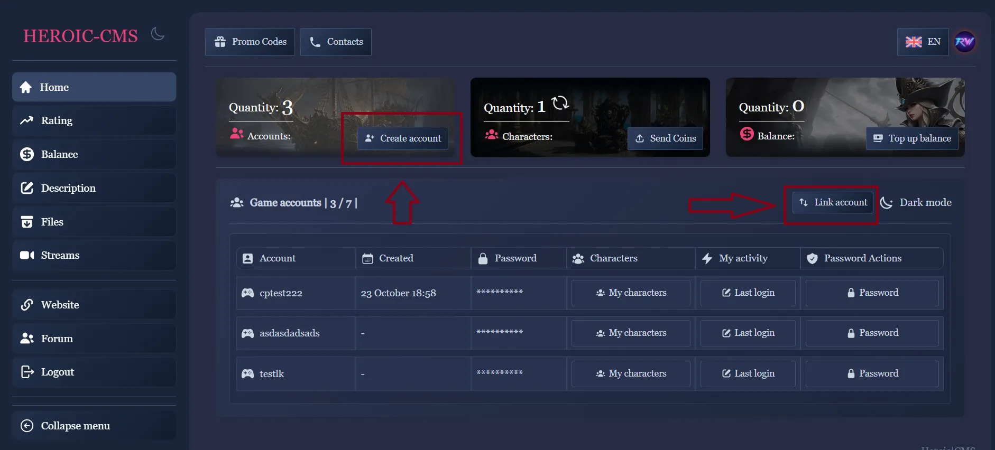
Task: Open Rating in the sidebar
Action: 94,120
